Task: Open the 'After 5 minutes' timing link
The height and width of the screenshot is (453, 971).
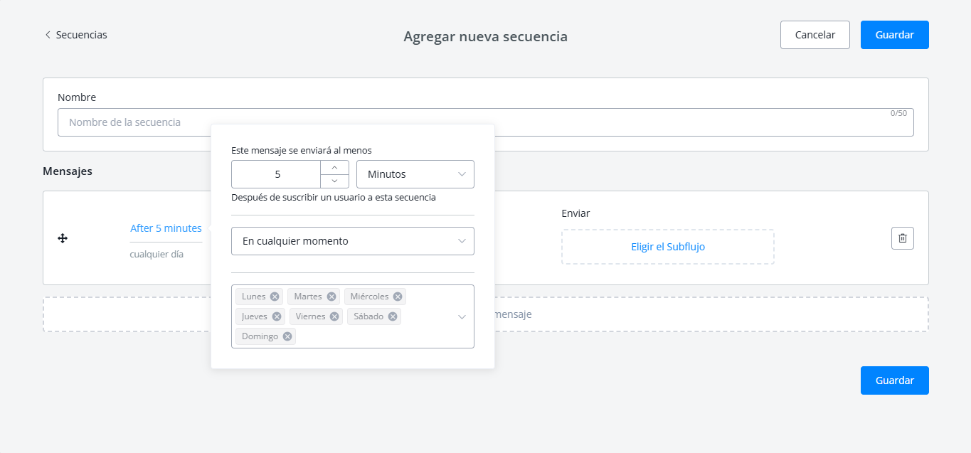Action: pyautogui.click(x=165, y=228)
